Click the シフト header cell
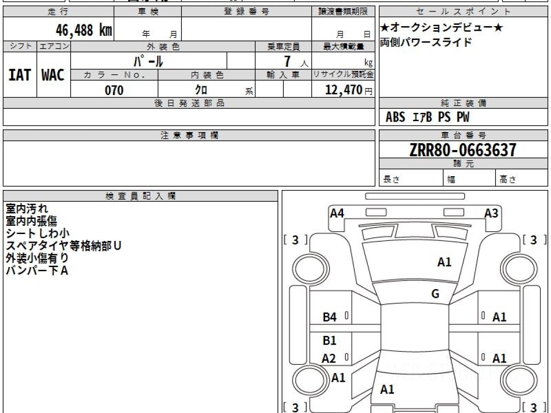 point(20,46)
